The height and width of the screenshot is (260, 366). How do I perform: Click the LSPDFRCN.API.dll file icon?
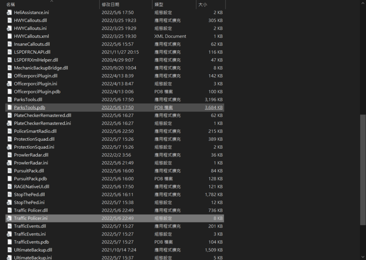9,52
